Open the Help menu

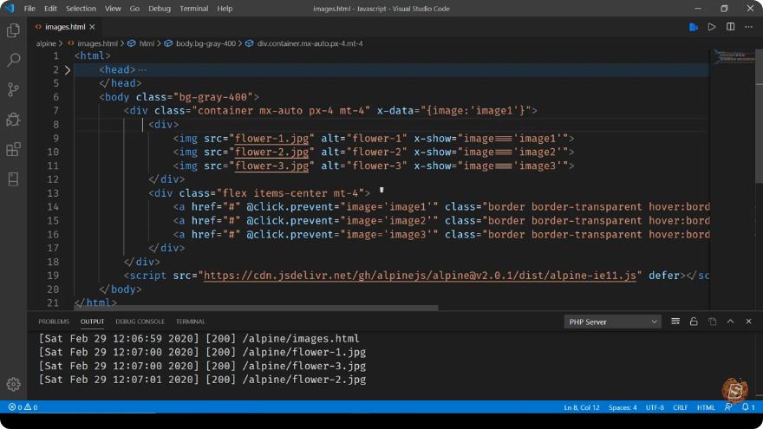coord(225,9)
